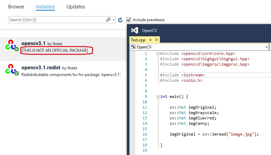Select the opencv3.1 package logo

[x=12, y=46]
